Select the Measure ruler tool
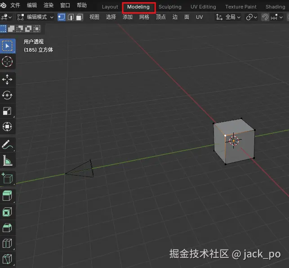 (7, 160)
